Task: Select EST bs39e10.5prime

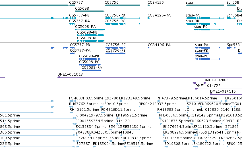Action: pyautogui.click(x=114, y=104)
